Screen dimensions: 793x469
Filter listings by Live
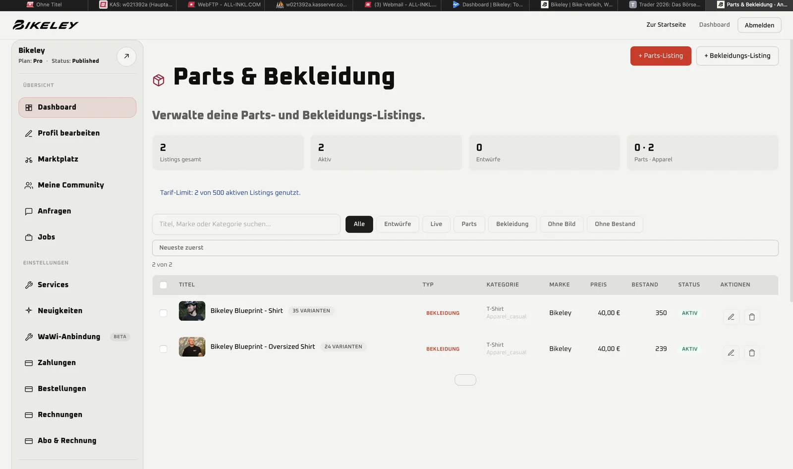tap(436, 224)
